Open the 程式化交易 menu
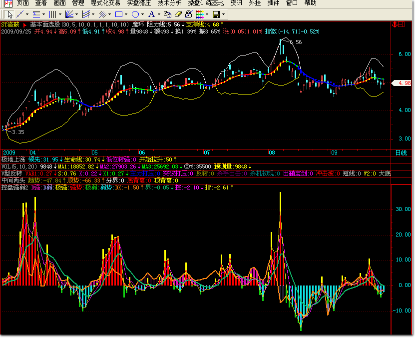Viewport: 416px width, 338px height. pyautogui.click(x=105, y=3)
